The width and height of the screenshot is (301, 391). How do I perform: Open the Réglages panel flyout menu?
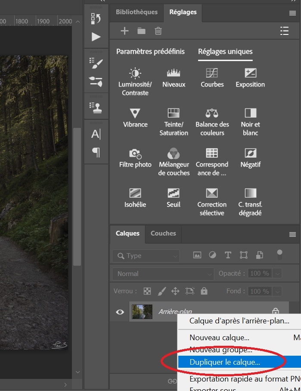pyautogui.click(x=292, y=13)
